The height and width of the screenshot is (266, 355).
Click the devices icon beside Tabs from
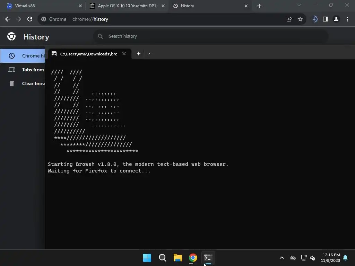[x=12, y=70]
